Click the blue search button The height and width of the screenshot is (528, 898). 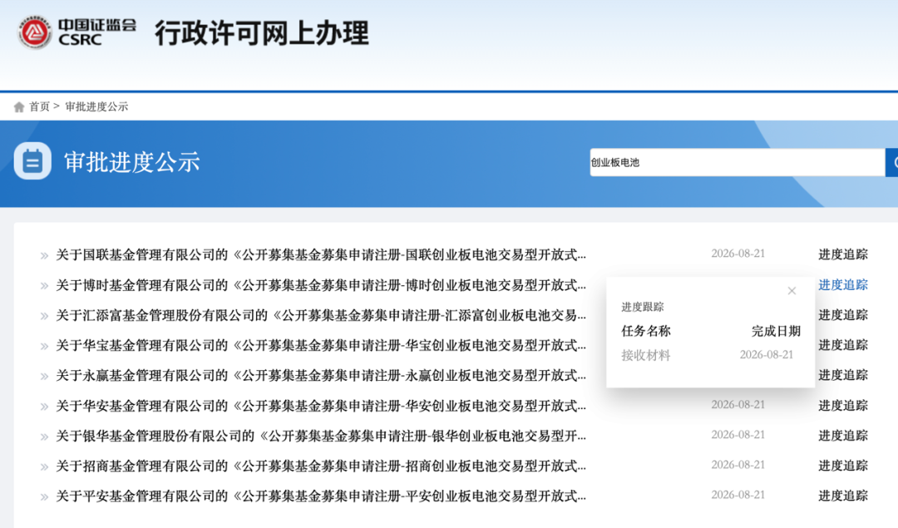click(x=891, y=163)
